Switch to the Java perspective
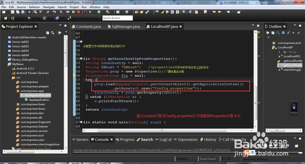 coord(48,18)
